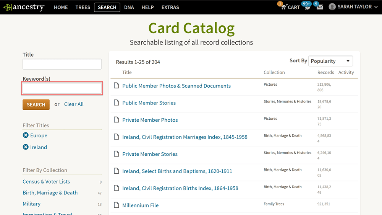Image resolution: width=382 pixels, height=215 pixels.
Task: Click into the Keyword(s) input field
Action: (x=62, y=88)
